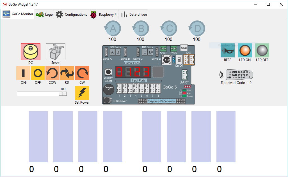The width and height of the screenshot is (288, 177).
Task: Open the Data-driven tab
Action: 133,15
